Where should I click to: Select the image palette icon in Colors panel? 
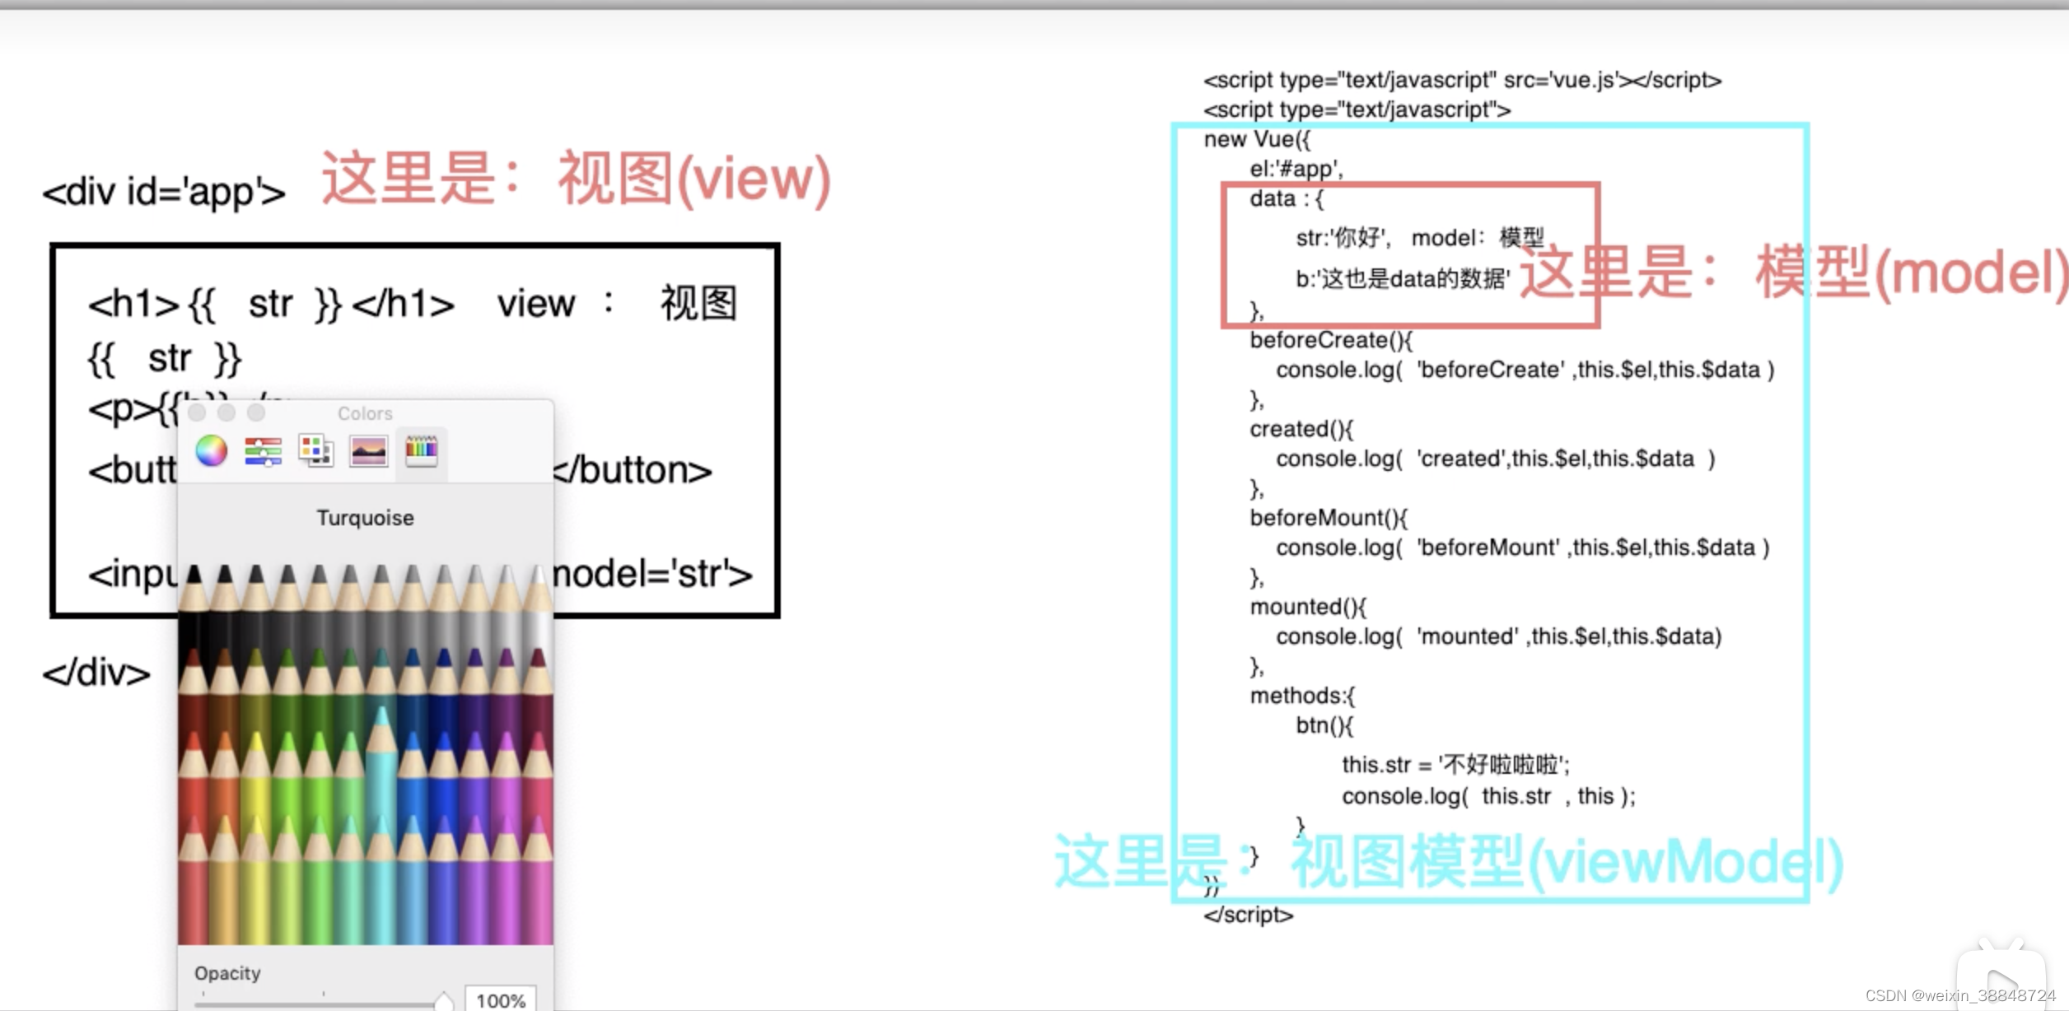[370, 451]
